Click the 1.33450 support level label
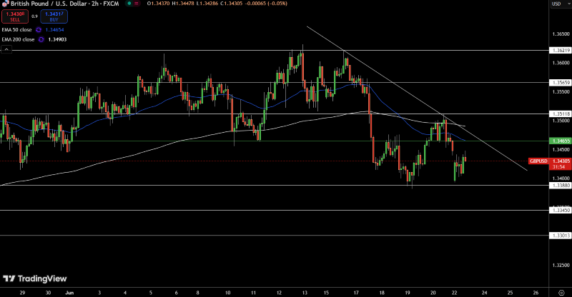 tap(560, 211)
